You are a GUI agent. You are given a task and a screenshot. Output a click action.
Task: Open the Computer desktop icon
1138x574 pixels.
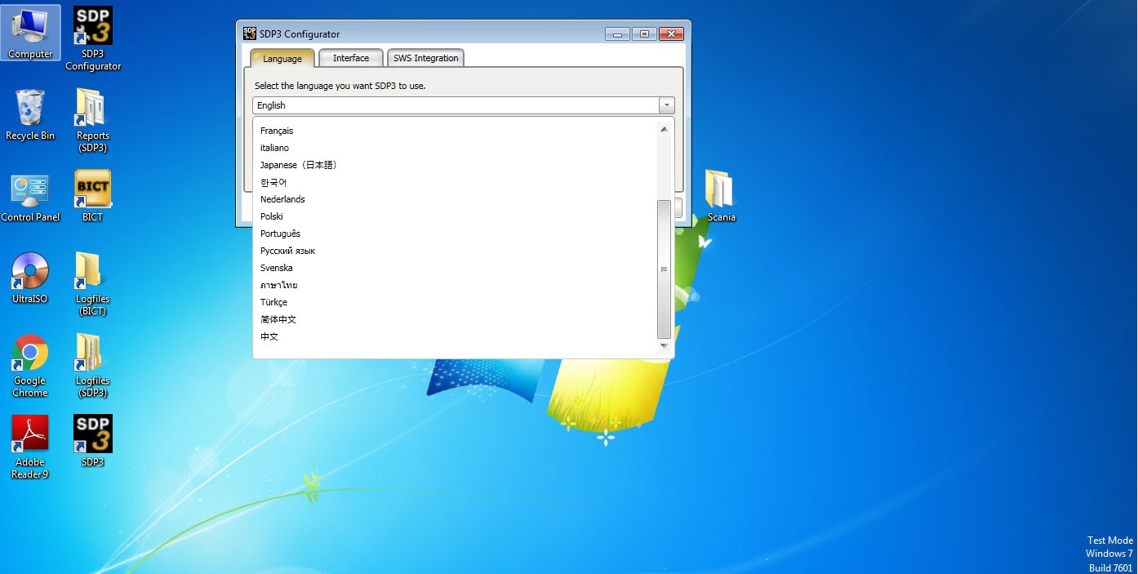pos(30,33)
